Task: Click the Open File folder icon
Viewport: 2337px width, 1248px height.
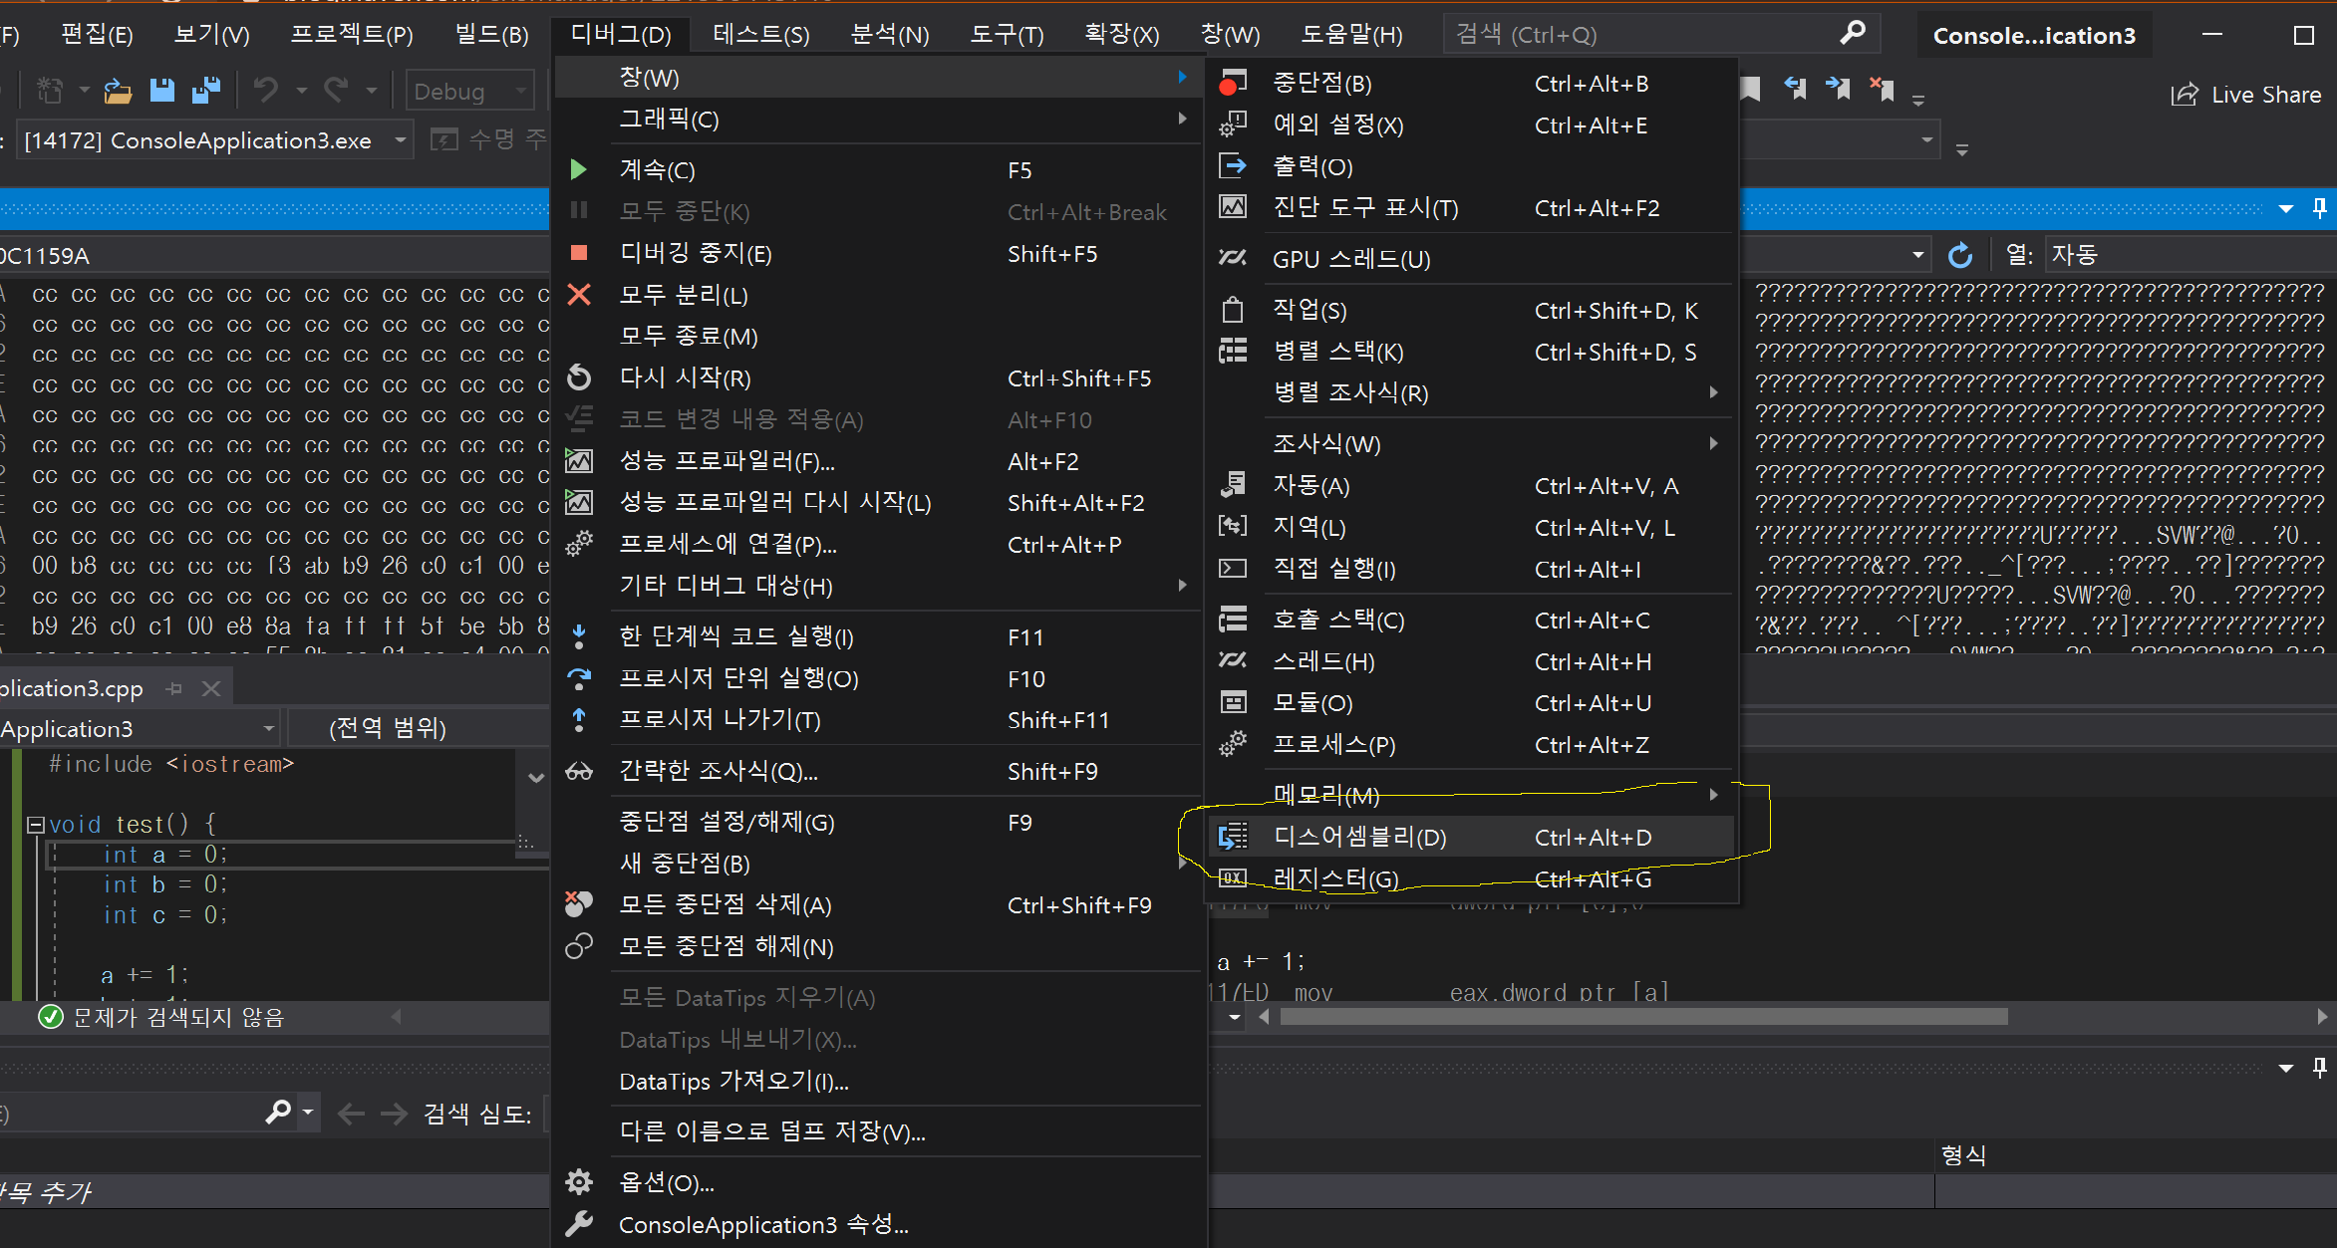Action: pos(118,91)
